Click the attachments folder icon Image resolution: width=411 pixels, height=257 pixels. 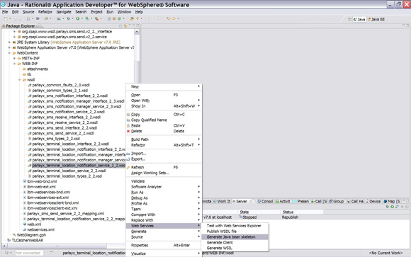coord(24,69)
